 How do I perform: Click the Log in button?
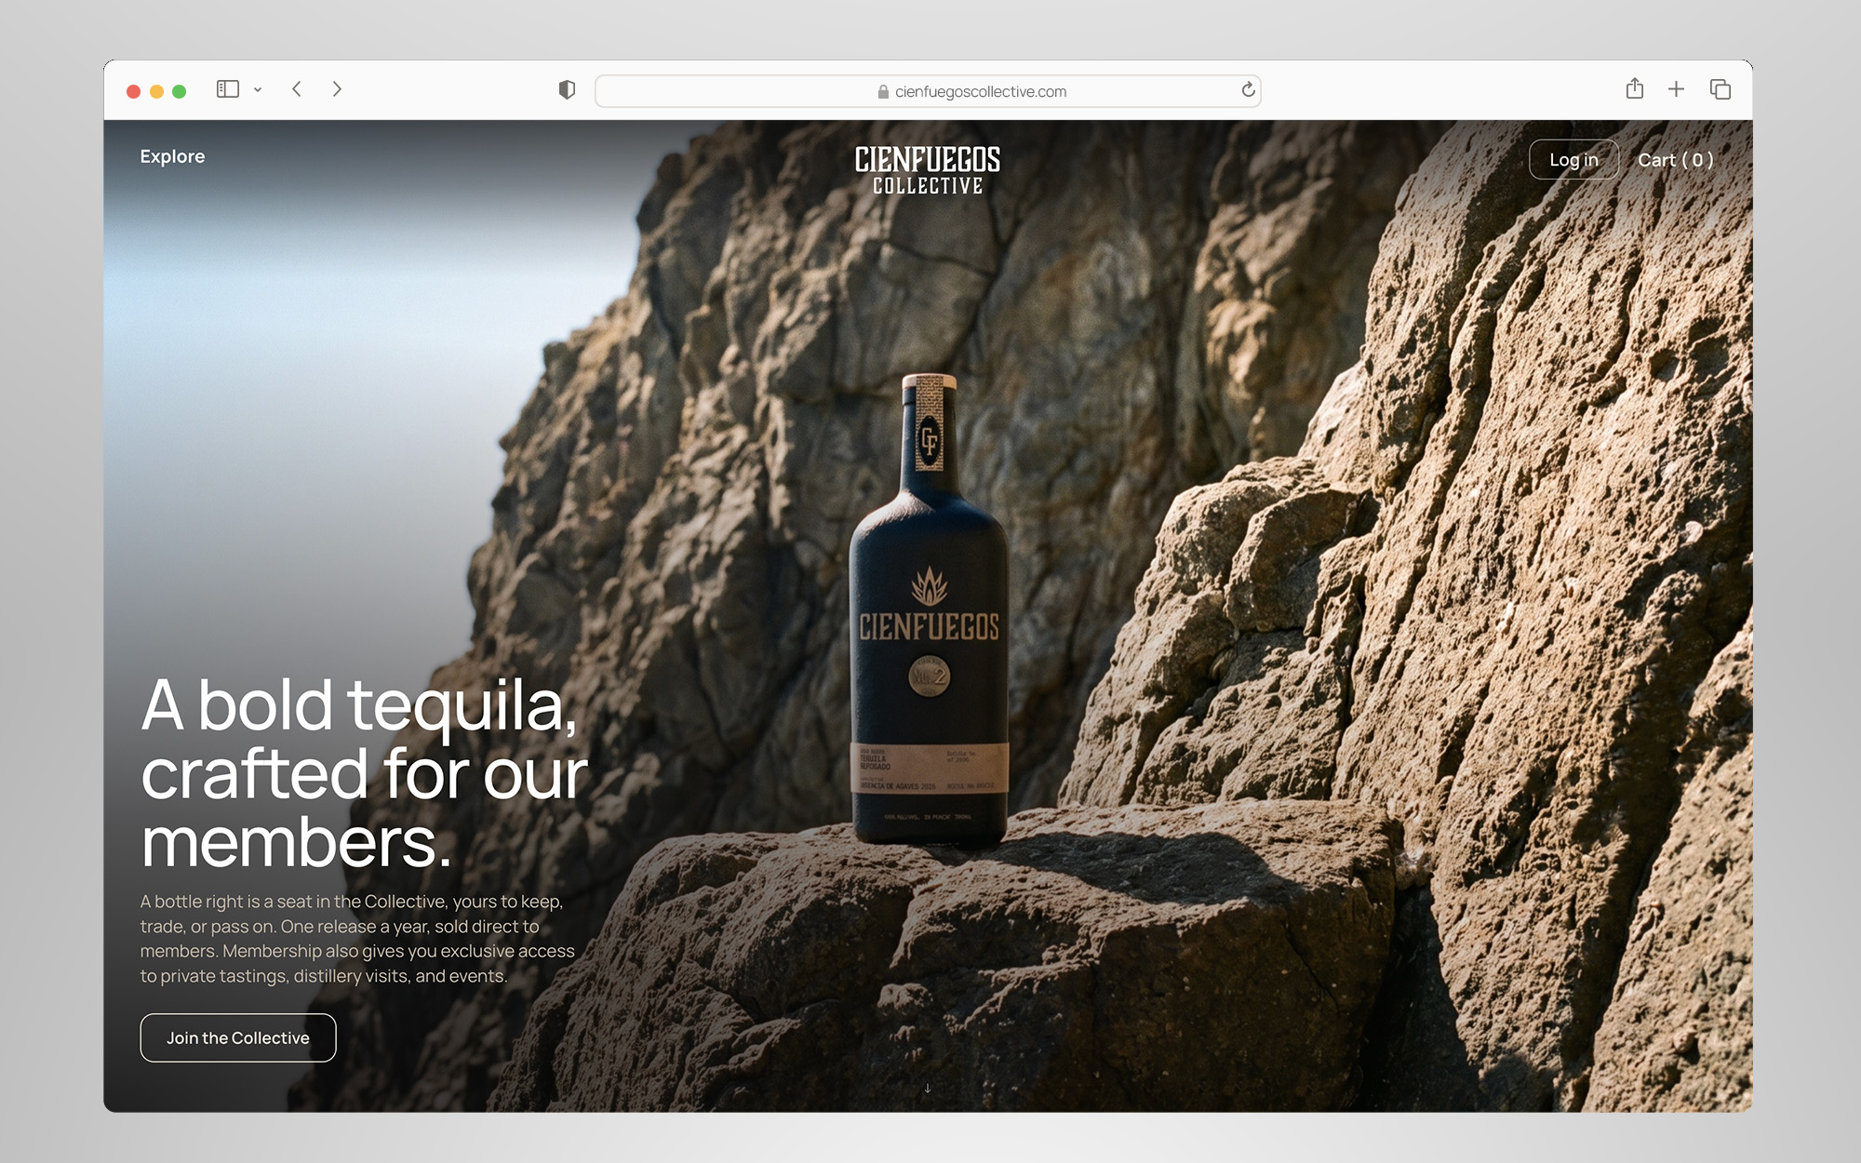coord(1573,160)
